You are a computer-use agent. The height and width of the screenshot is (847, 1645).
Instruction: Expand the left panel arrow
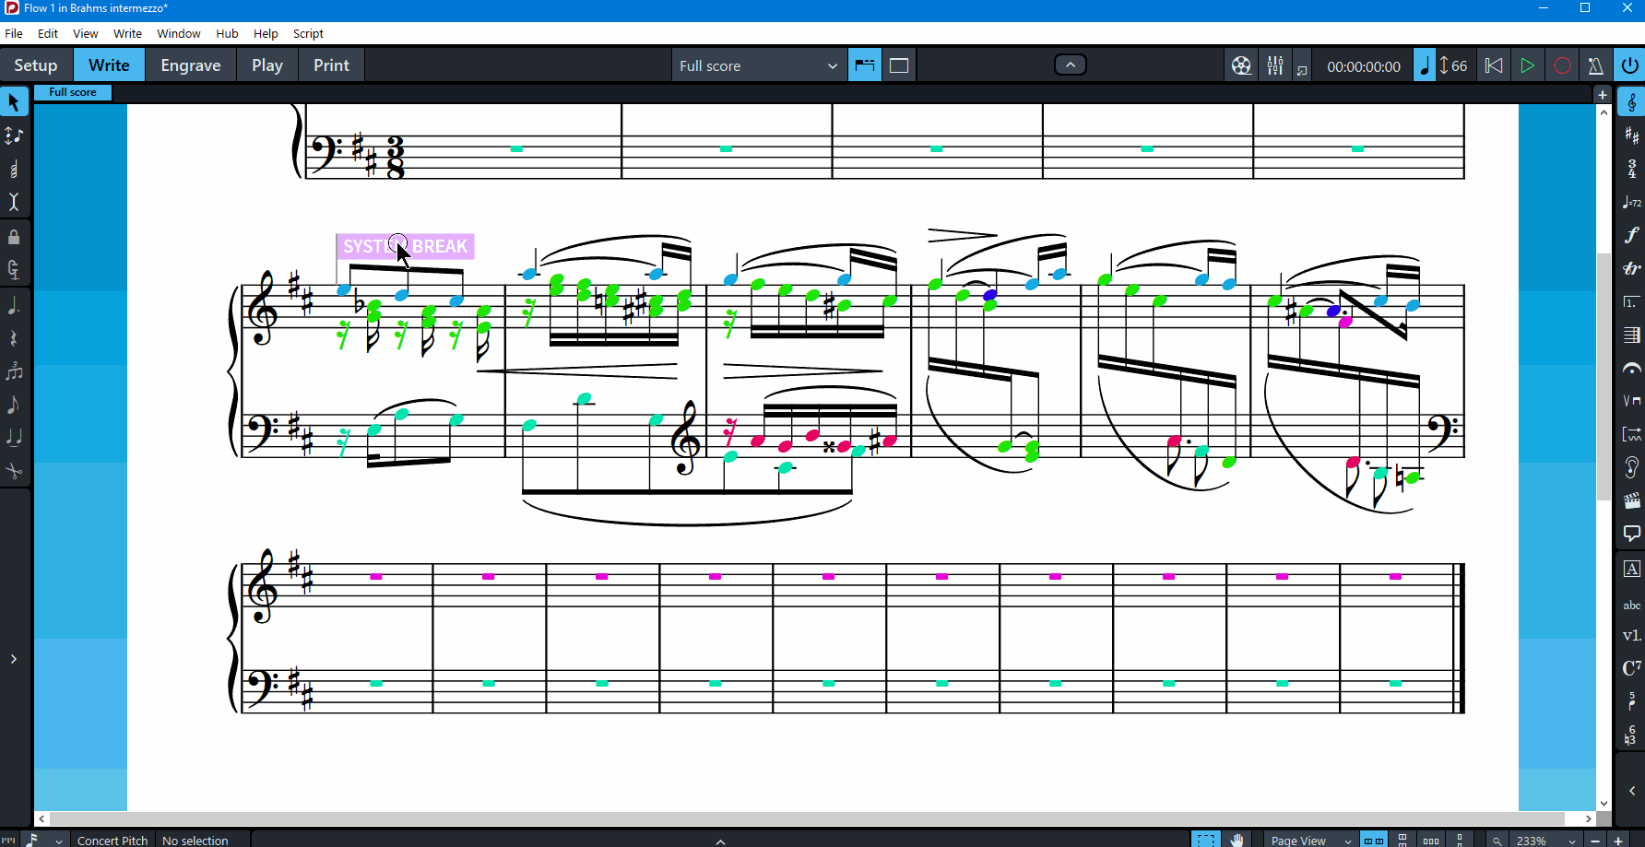pyautogui.click(x=14, y=659)
